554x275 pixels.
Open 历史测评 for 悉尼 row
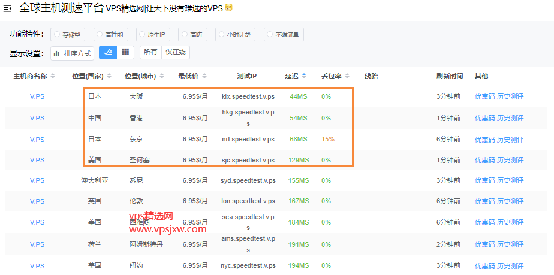tap(510, 180)
